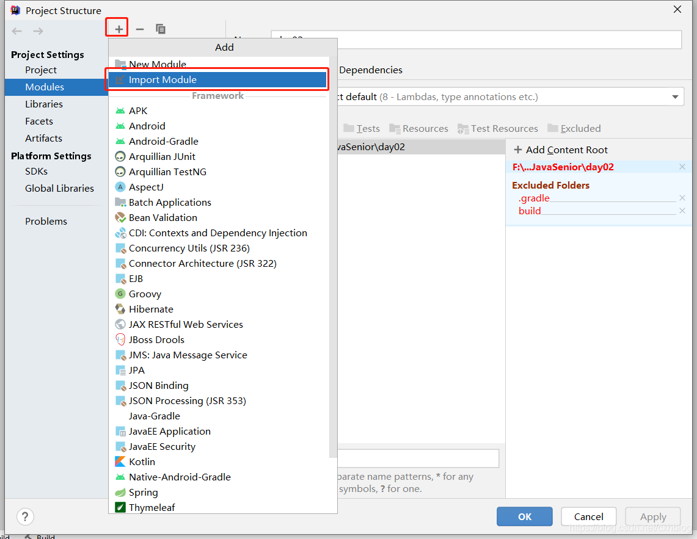
Task: Click Add Content Root
Action: [x=561, y=150]
